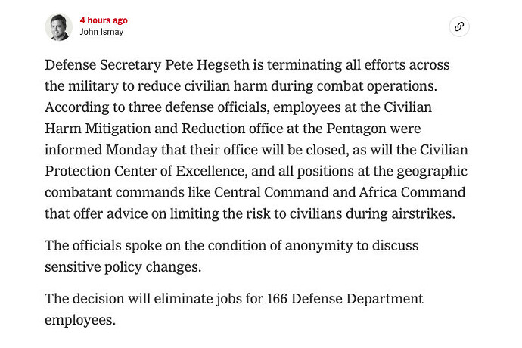
Task: Click the author's profile photo
Action: [x=59, y=27]
